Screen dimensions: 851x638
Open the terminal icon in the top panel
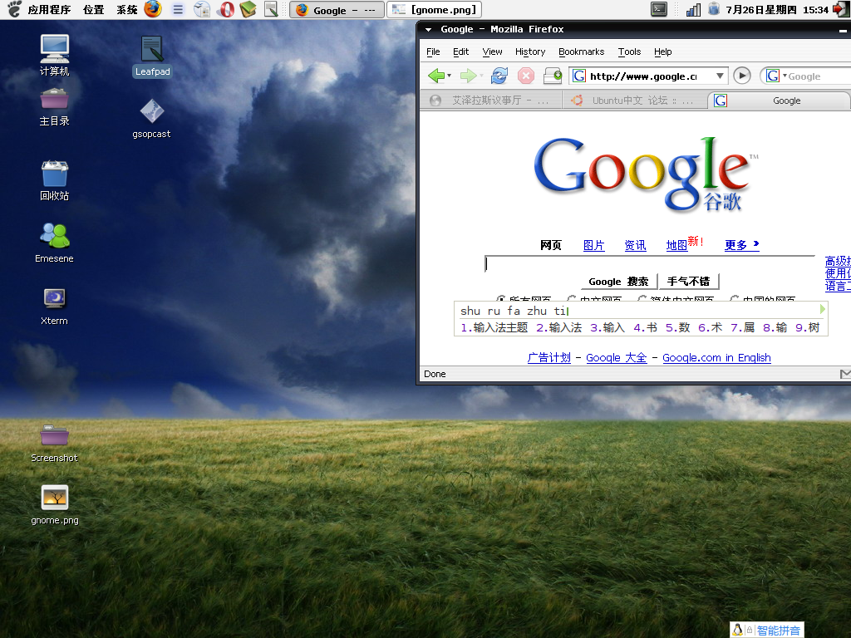659,9
